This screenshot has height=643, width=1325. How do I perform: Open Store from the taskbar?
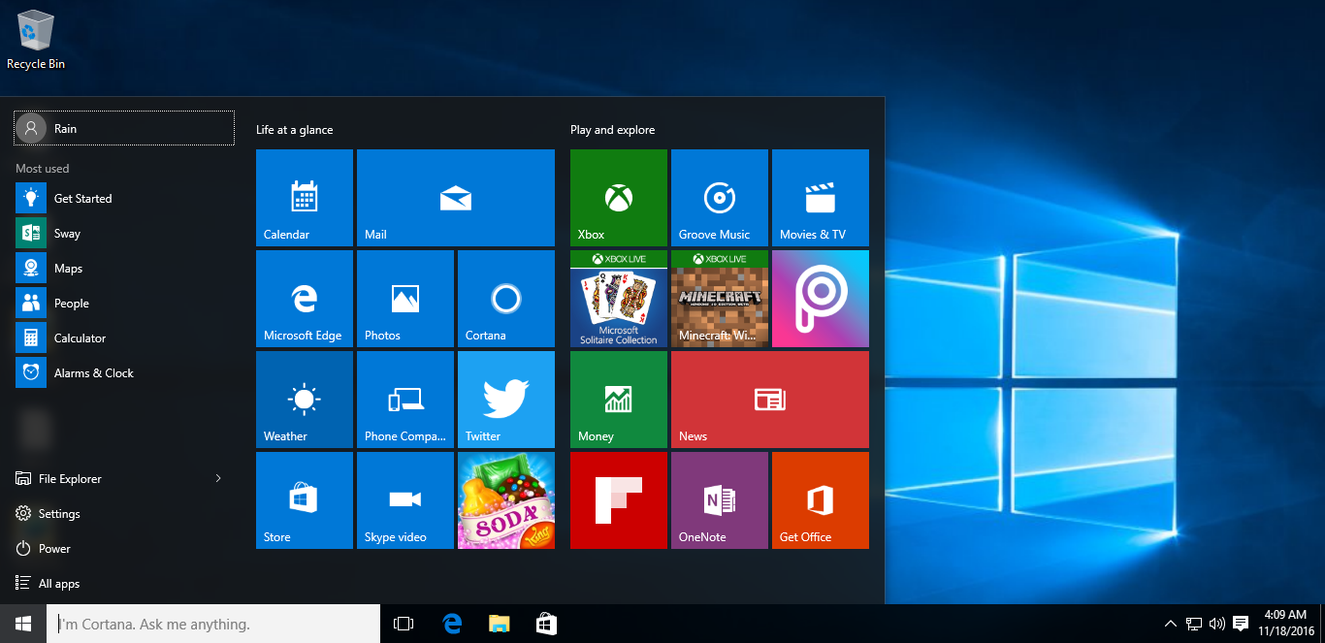tap(546, 624)
